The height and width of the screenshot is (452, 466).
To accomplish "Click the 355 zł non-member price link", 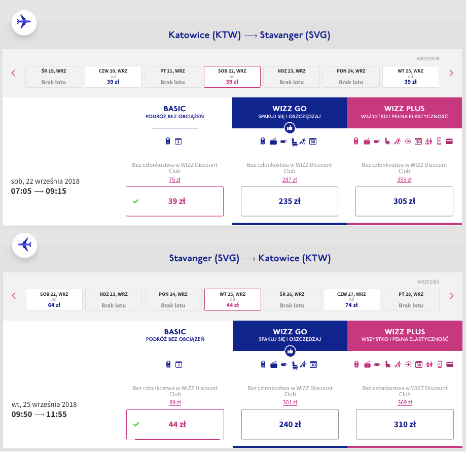I will pyautogui.click(x=405, y=180).
